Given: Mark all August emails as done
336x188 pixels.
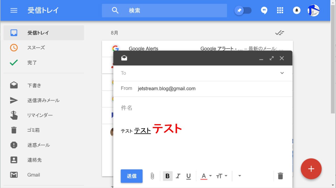Looking at the screenshot, I should [279, 33].
